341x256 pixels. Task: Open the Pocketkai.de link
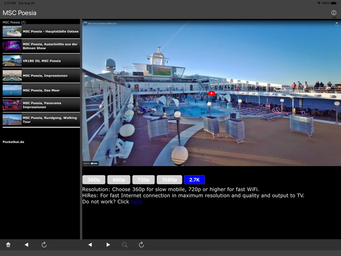[14, 142]
